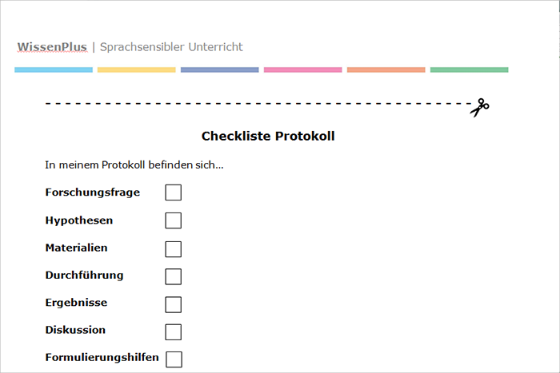The image size is (560, 373).
Task: Click the light blue color bar
Action: point(54,70)
